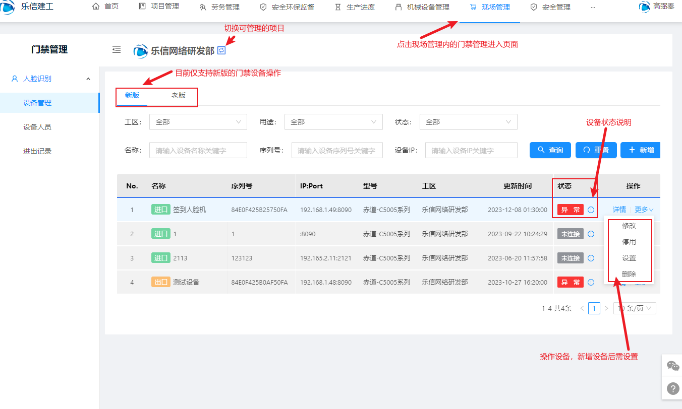
Task: Collapse the 人脸识别 sidebar section
Action: coord(88,79)
